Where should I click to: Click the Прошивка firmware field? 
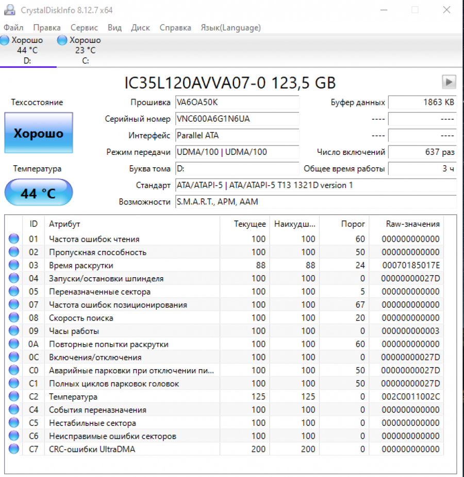(x=237, y=102)
